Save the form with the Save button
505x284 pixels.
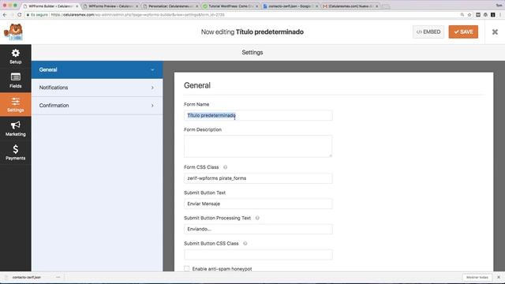(x=463, y=32)
